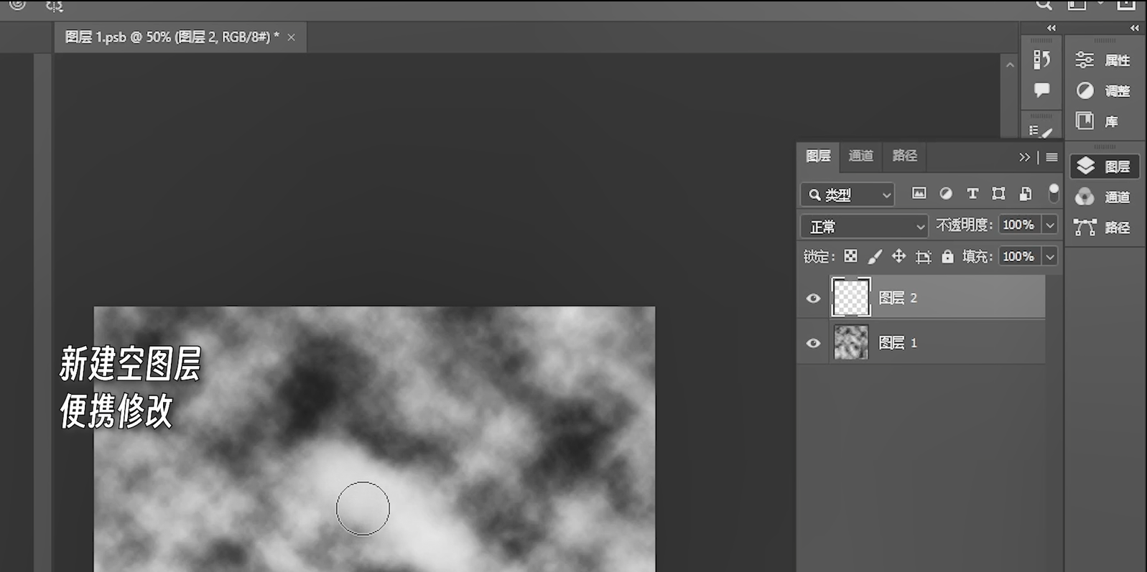Open the 填充 fill slider dropdown arrow
This screenshot has width=1147, height=572.
coord(1050,256)
